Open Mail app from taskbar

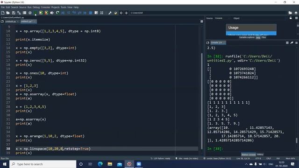tap(120, 164)
